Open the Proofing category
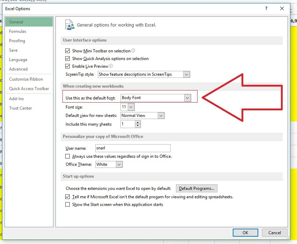 29,41
